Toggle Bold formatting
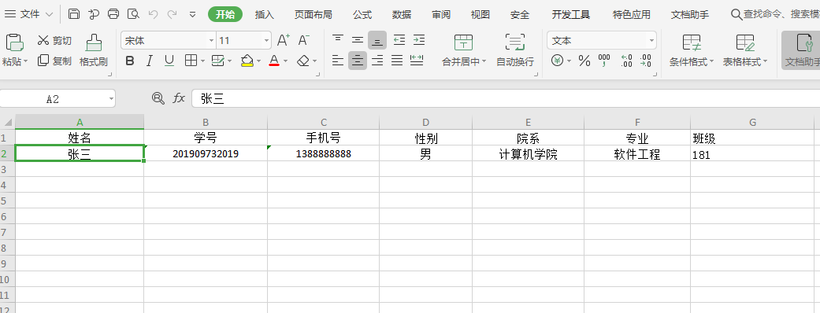The height and width of the screenshot is (313, 820). coord(130,61)
